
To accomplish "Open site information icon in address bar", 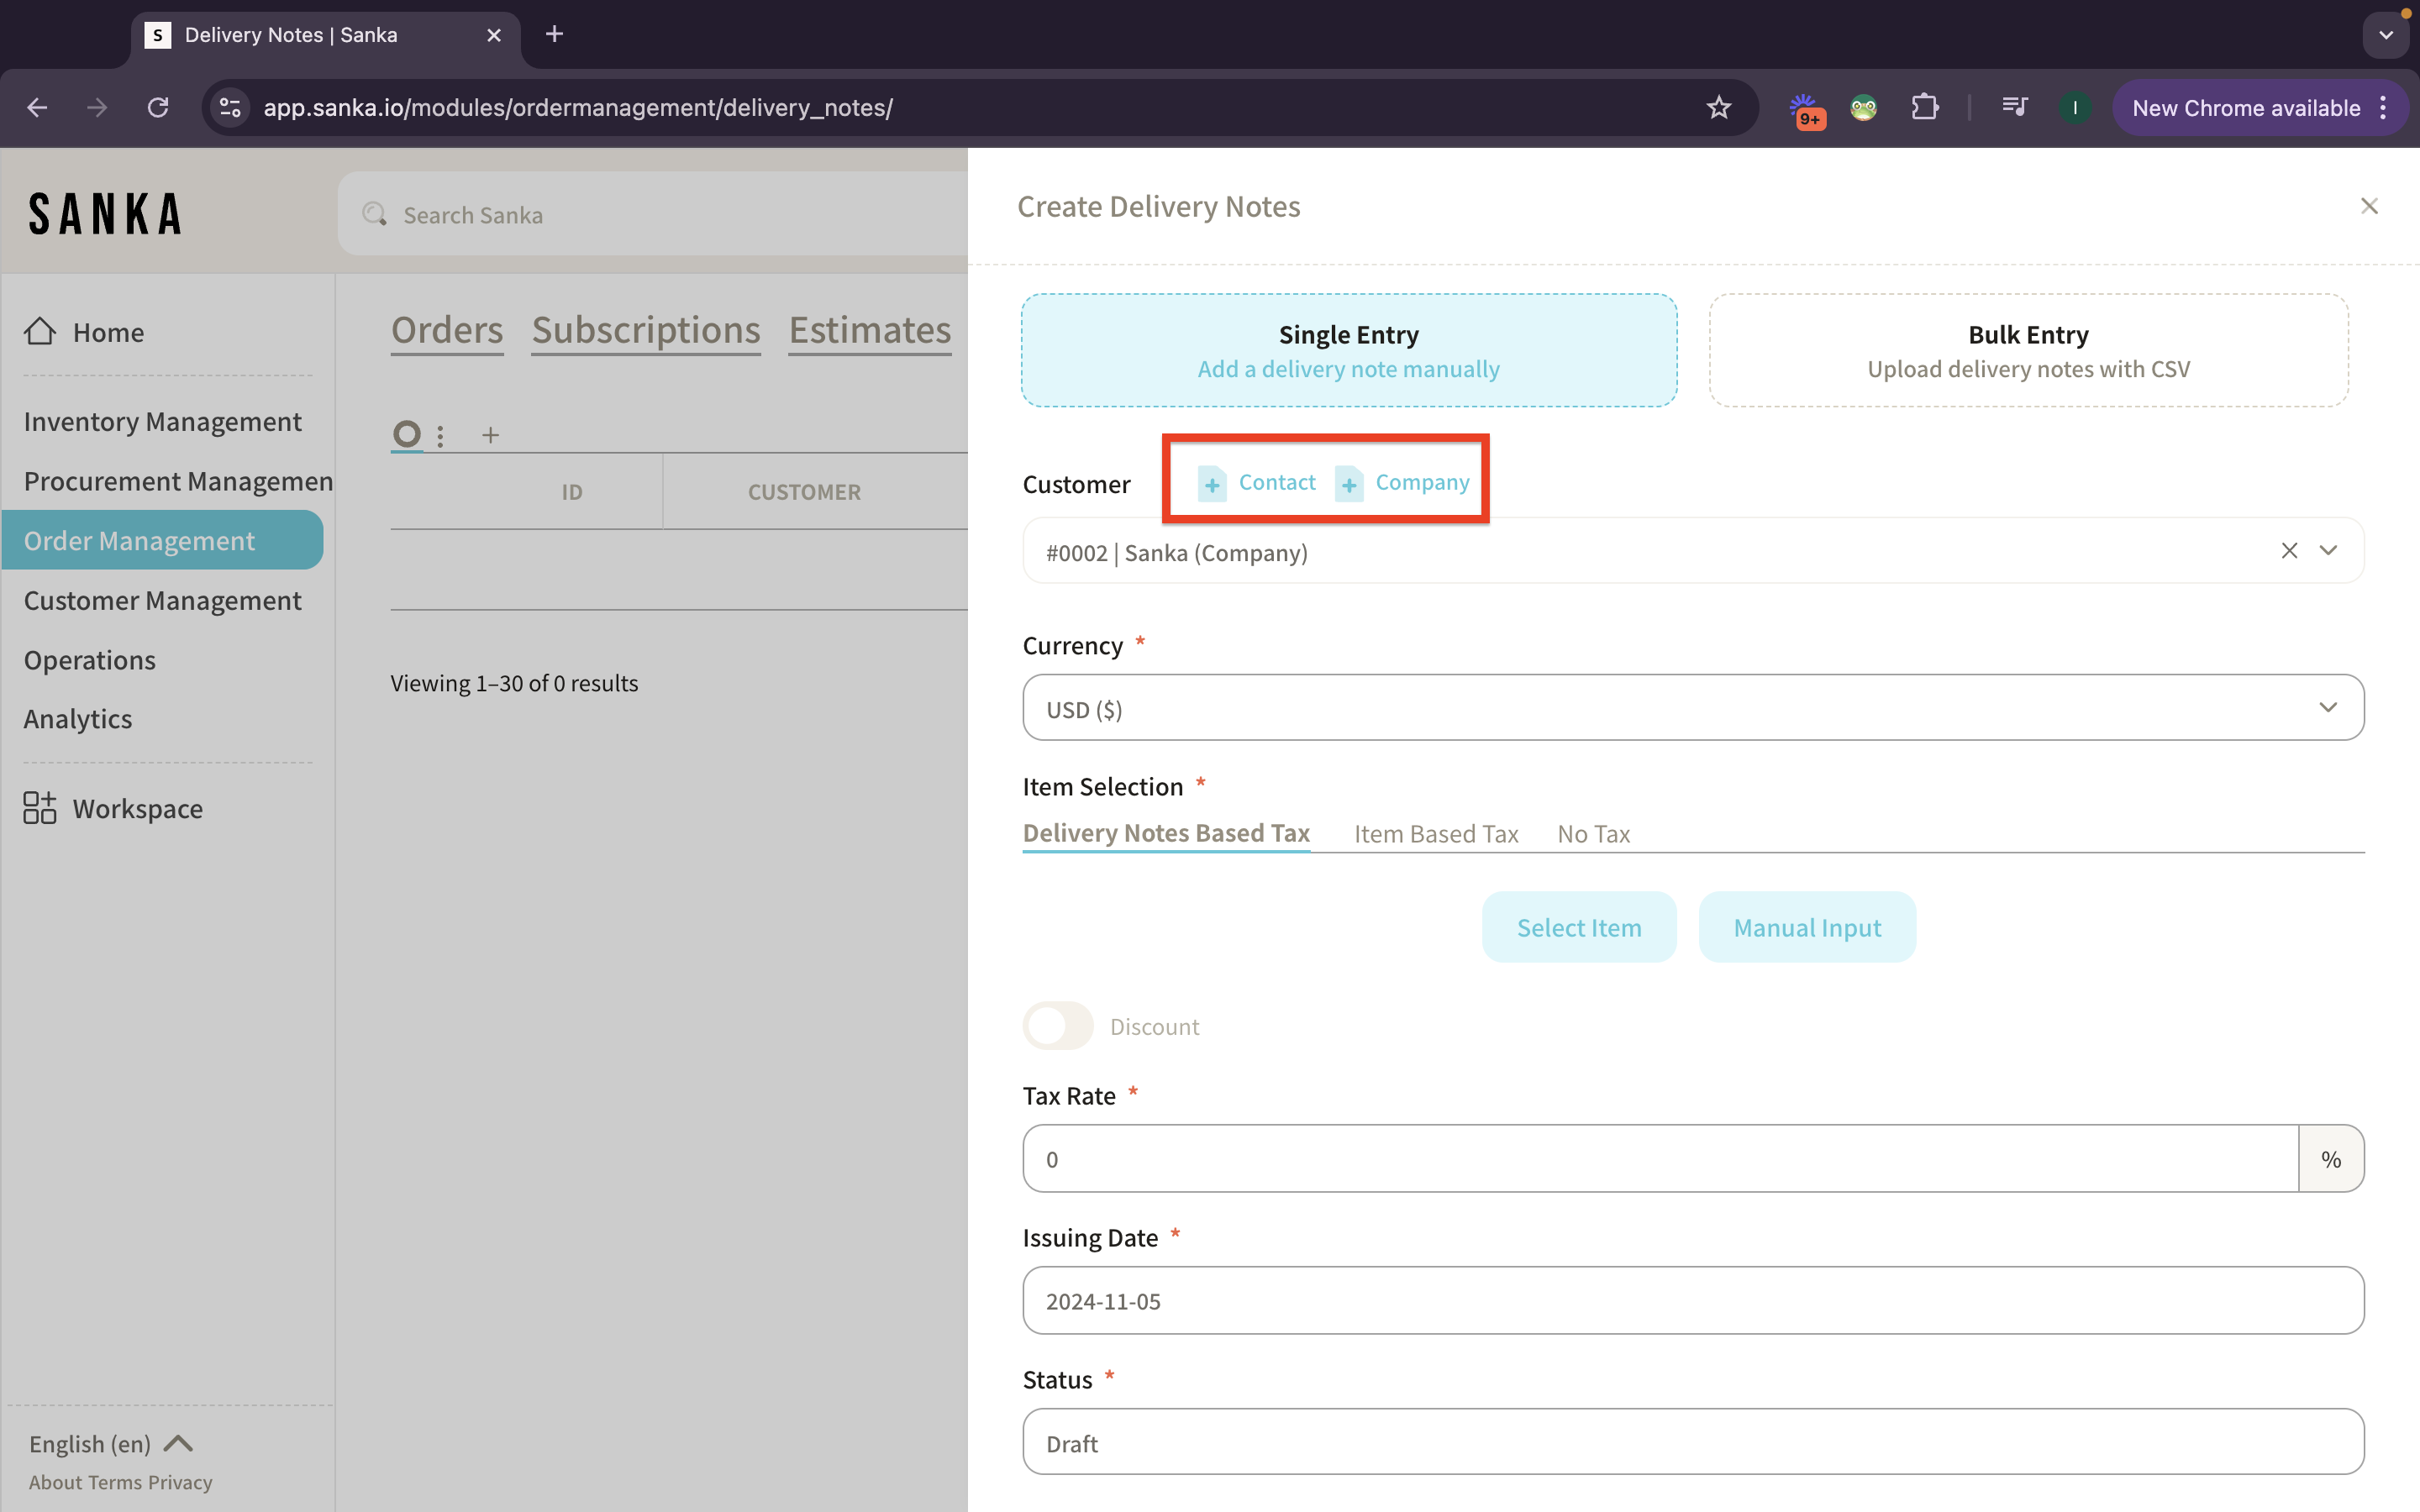I will click(231, 108).
